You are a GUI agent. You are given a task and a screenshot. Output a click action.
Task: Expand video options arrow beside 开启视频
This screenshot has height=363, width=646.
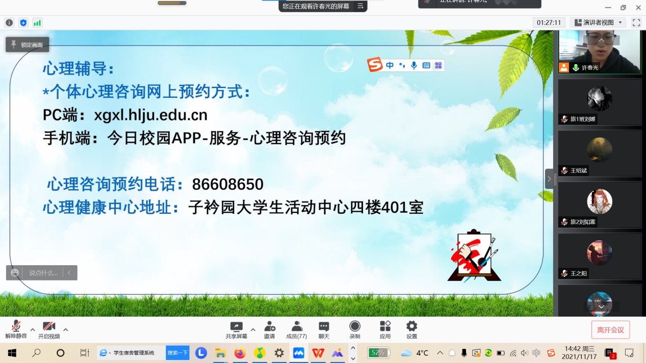pos(65,329)
